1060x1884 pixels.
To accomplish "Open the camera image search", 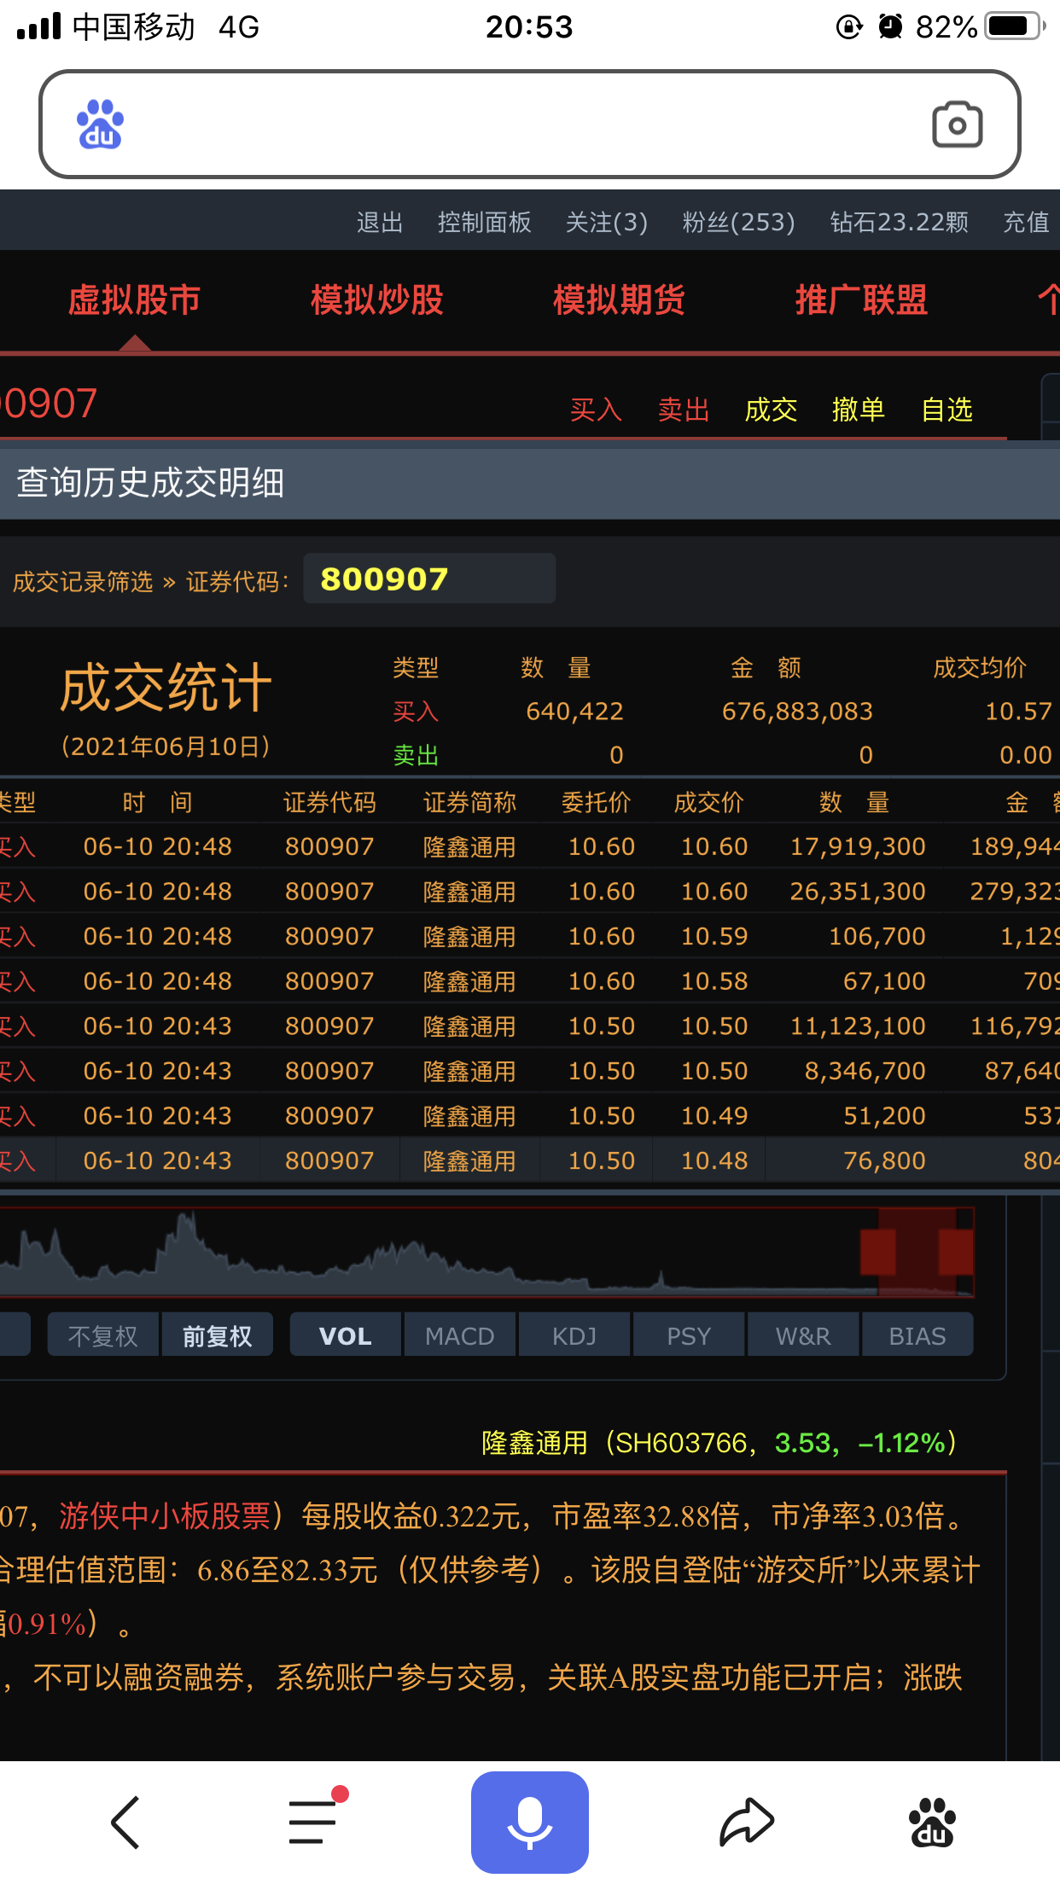I will (x=957, y=125).
